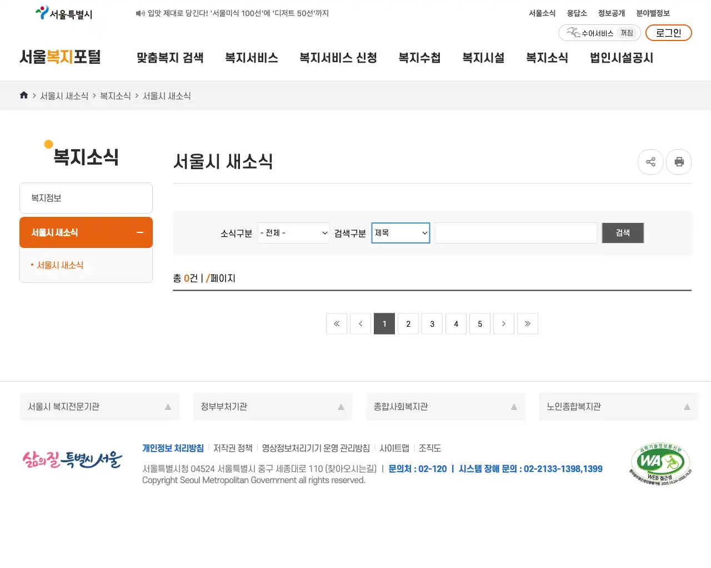The height and width of the screenshot is (568, 711).
Task: Go to the last page arrow
Action: pyautogui.click(x=528, y=324)
